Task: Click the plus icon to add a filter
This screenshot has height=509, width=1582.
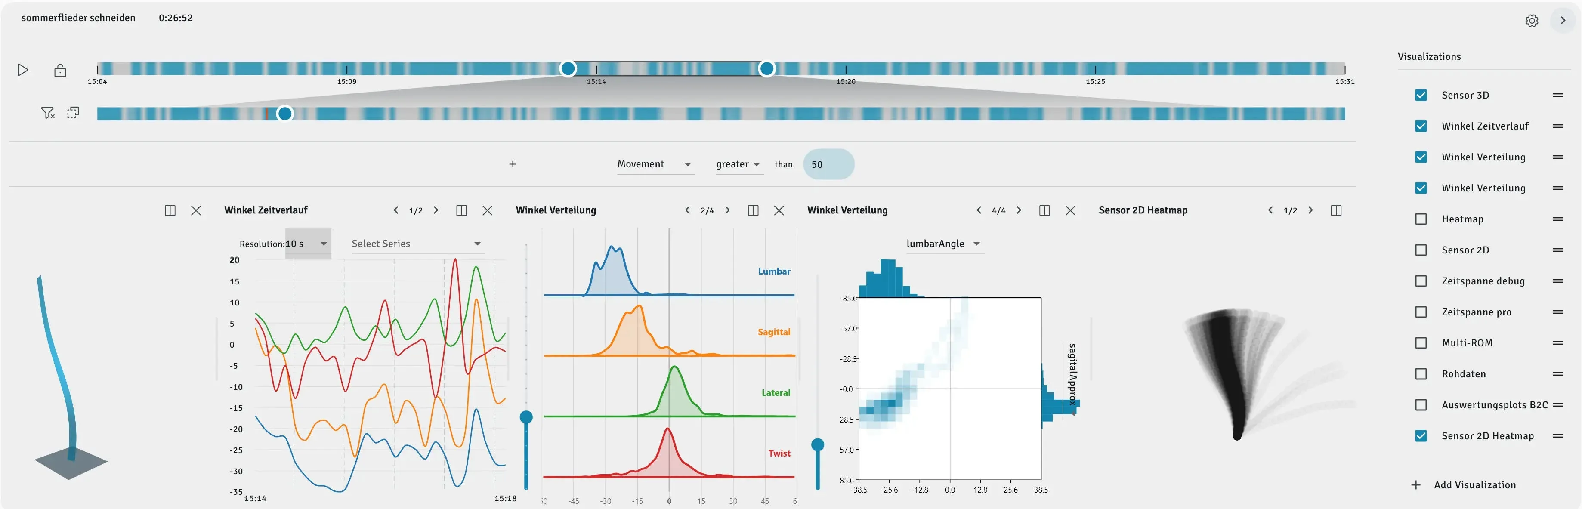Action: pyautogui.click(x=513, y=164)
